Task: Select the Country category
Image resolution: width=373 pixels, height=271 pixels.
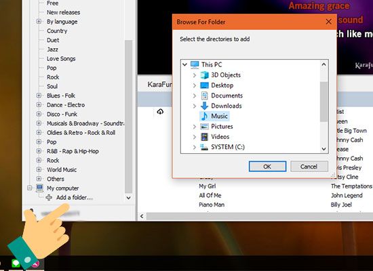Action: pos(57,31)
